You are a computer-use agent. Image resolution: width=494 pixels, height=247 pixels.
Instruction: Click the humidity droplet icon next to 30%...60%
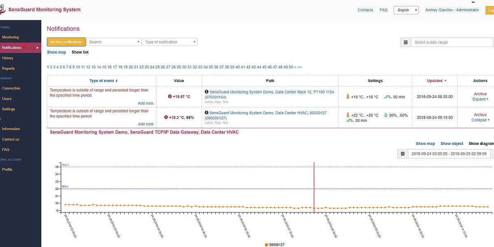click(x=386, y=115)
